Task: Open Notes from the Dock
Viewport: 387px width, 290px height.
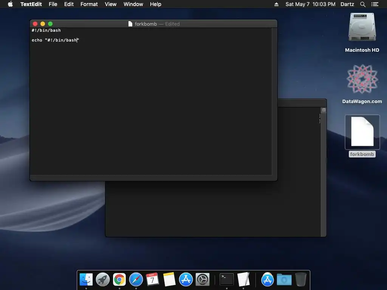Action: click(x=169, y=280)
